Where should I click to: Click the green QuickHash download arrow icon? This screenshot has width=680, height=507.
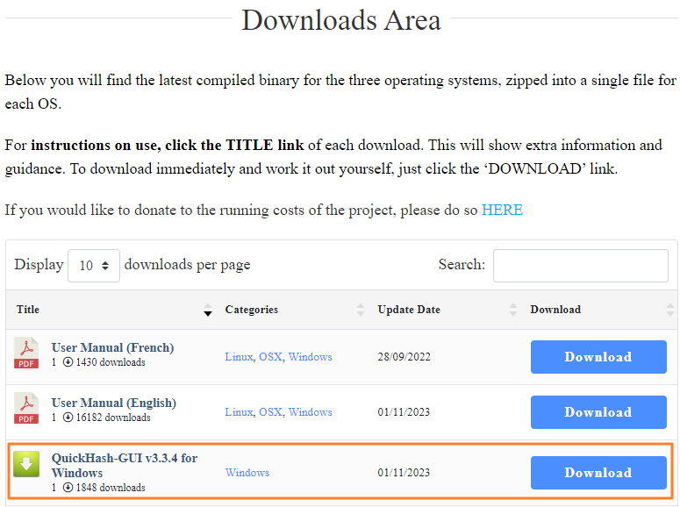point(26,464)
